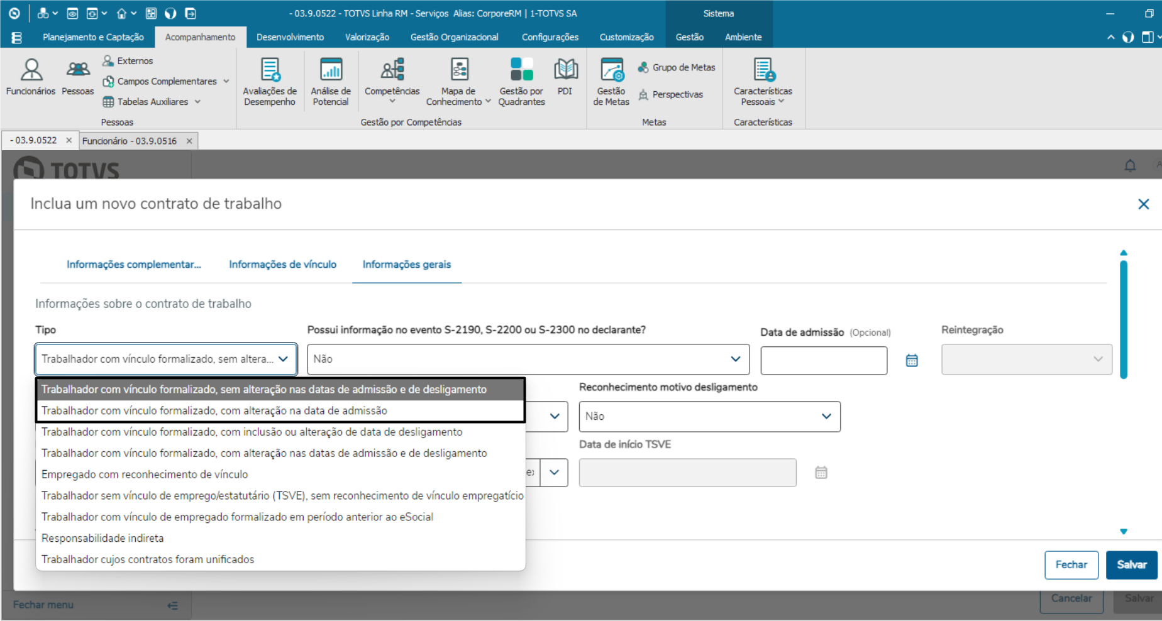Click the home icon in the title toolbar
Viewport: 1162px width, 621px height.
pyautogui.click(x=122, y=13)
